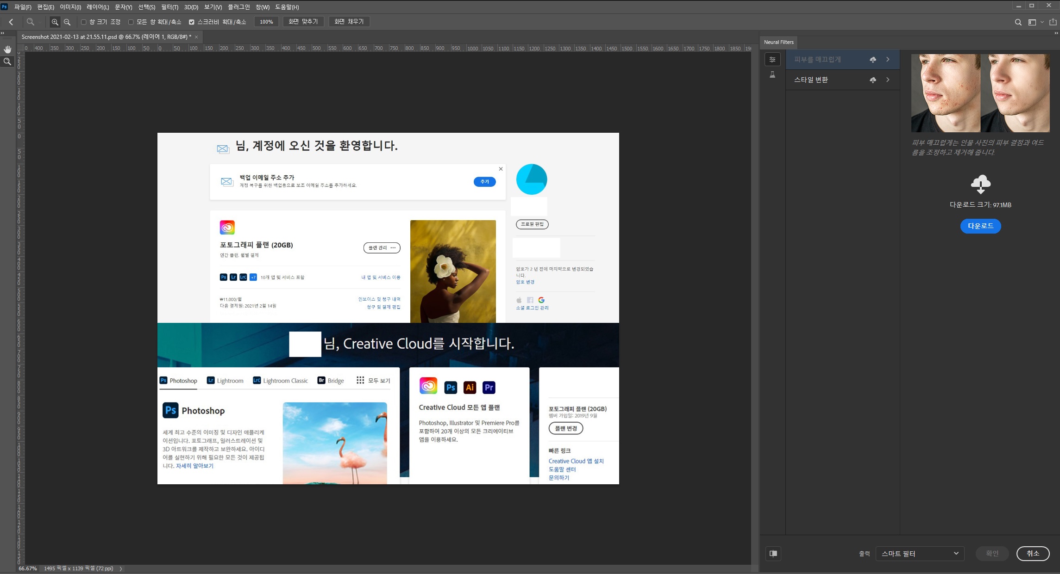
Task: Expand the 스타일 변환 chevron
Action: point(888,80)
